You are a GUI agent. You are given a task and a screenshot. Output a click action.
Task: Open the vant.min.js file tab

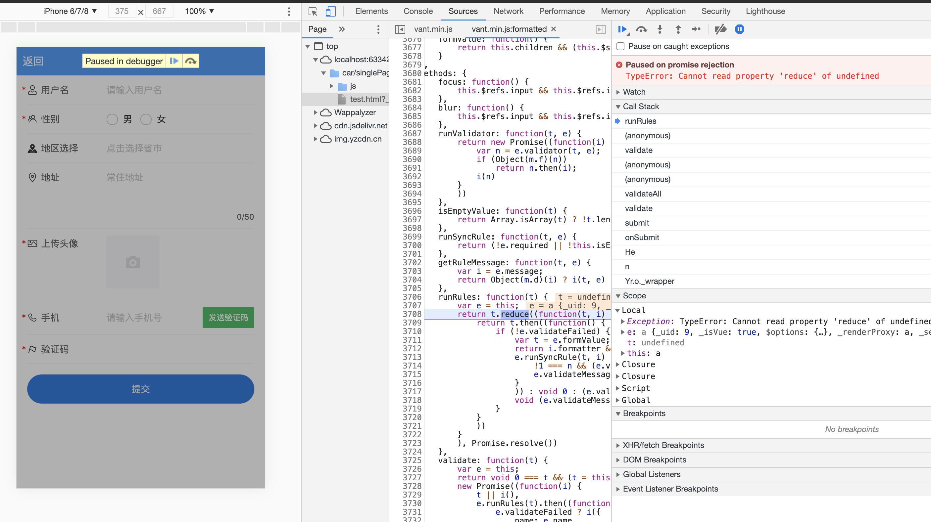point(433,29)
